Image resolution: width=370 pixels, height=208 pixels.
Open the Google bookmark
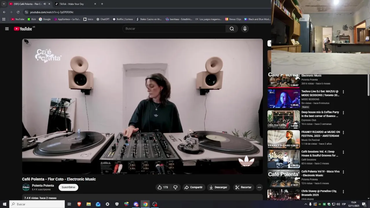click(45, 19)
